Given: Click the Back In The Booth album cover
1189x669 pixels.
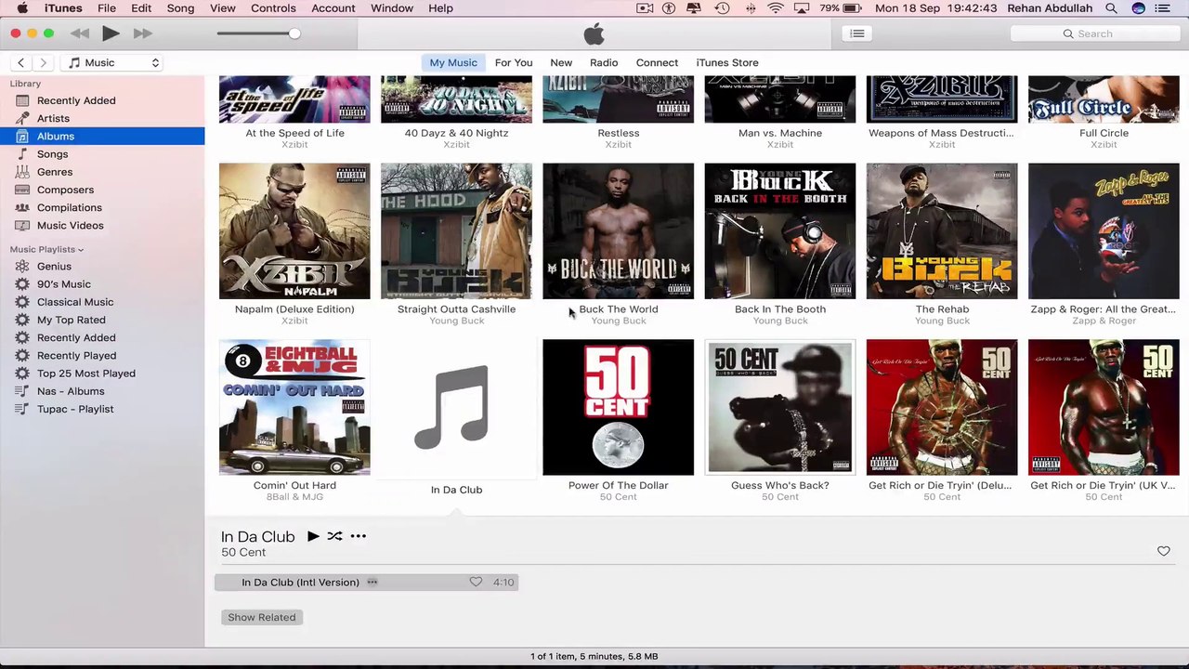Looking at the screenshot, I should (780, 231).
